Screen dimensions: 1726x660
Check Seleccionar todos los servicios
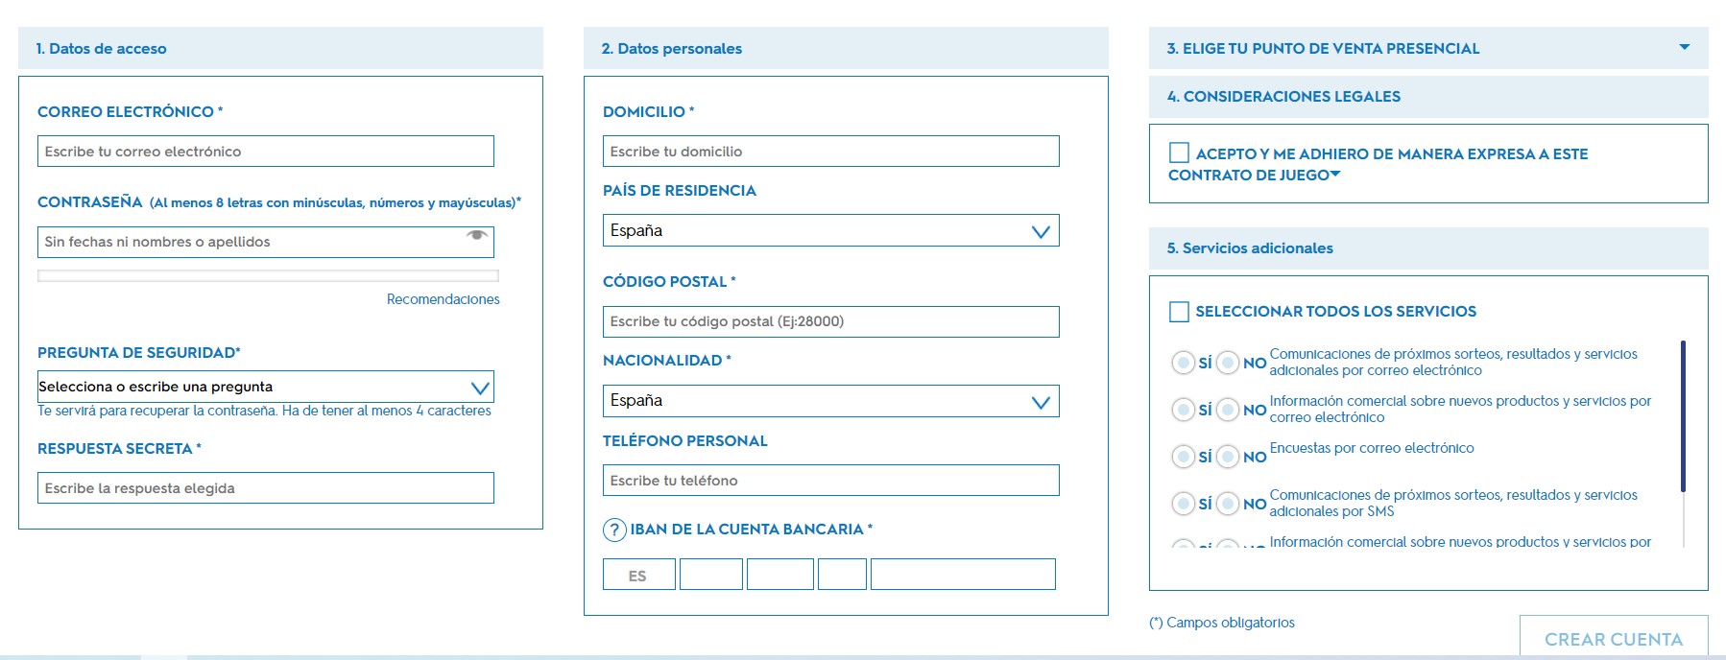[1179, 311]
